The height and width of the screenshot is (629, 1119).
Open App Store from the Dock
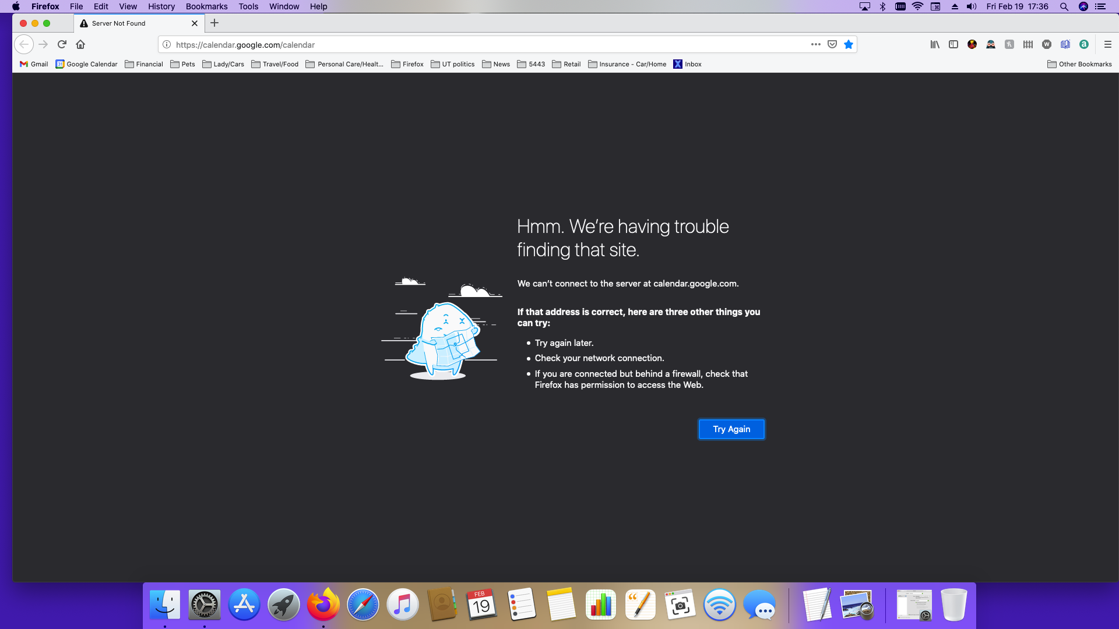pyautogui.click(x=244, y=605)
